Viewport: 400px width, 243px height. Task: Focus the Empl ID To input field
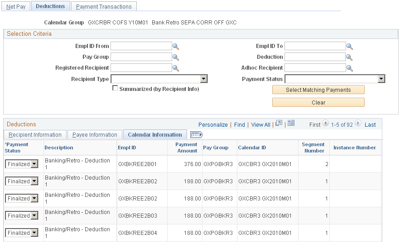point(315,46)
